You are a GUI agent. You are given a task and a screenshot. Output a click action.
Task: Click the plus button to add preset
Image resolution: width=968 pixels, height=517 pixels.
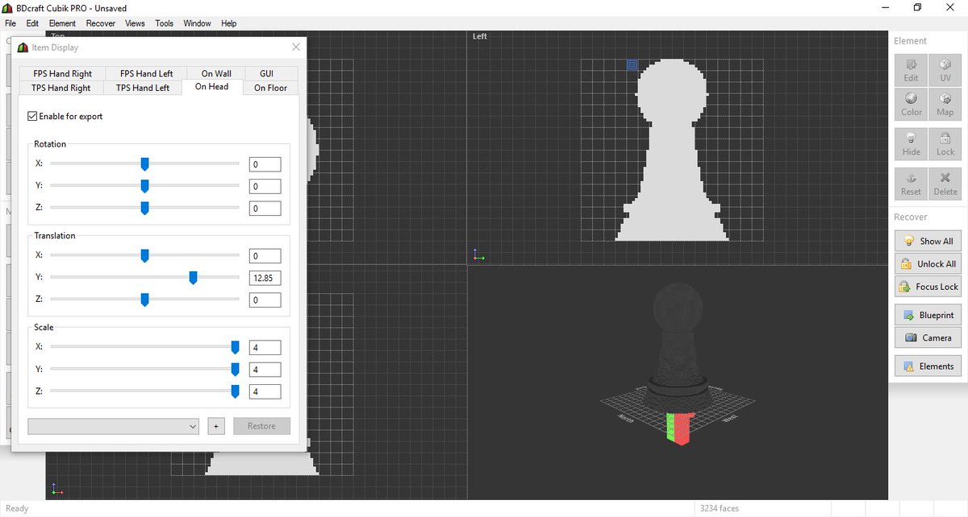point(215,426)
